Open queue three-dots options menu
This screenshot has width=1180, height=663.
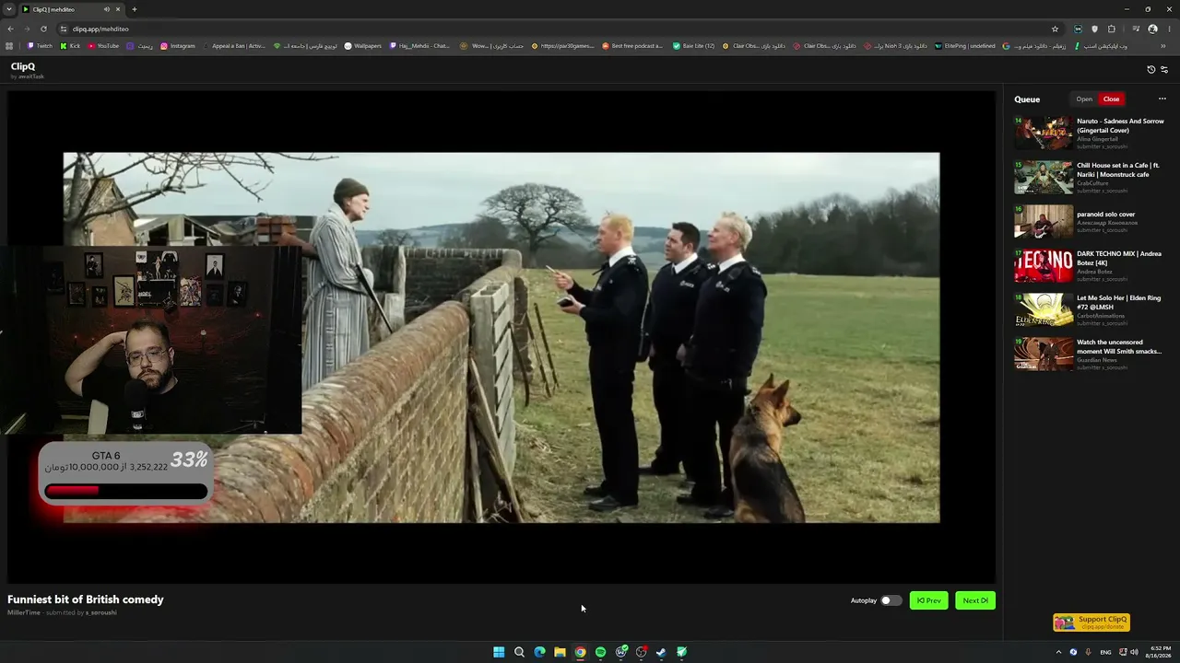(1162, 99)
